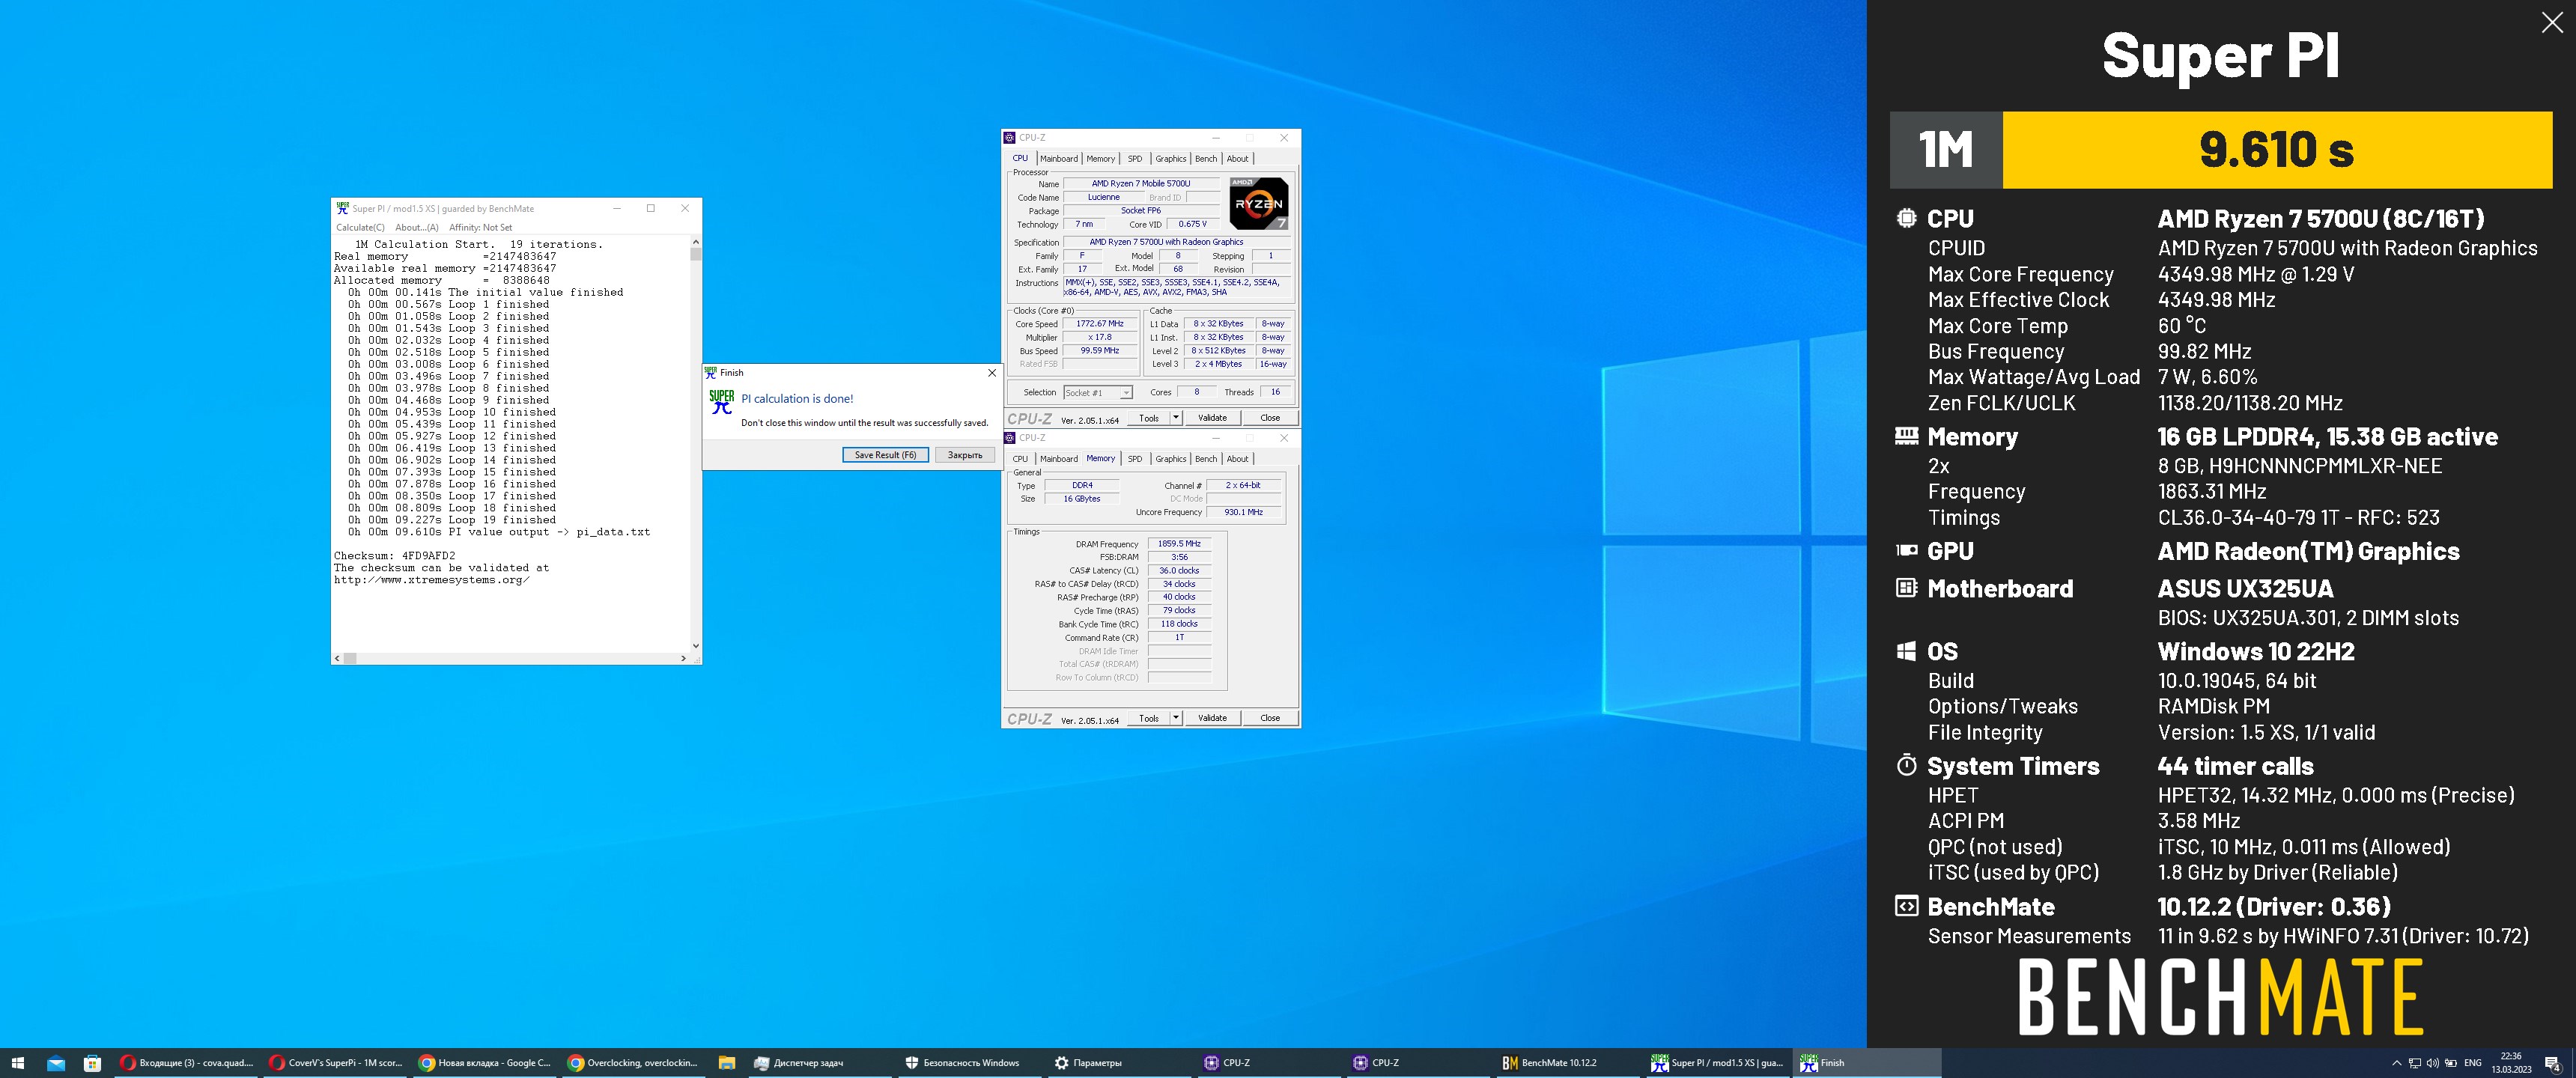The image size is (2576, 1078).
Task: Click 'Affinity: Not Set' in the Super PI menu bar
Action: tap(480, 227)
